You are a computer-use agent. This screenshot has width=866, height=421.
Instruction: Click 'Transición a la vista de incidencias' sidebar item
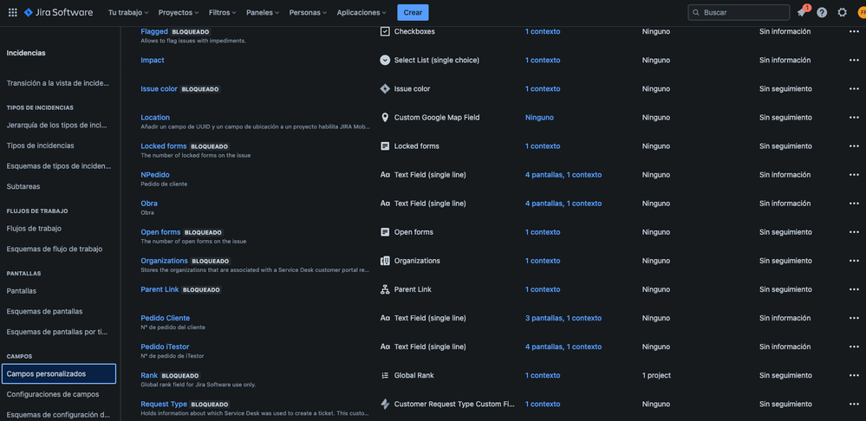click(59, 83)
